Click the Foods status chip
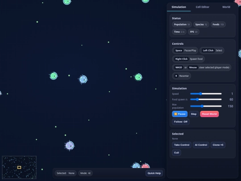This screenshot has width=241, height=181. [x=218, y=25]
